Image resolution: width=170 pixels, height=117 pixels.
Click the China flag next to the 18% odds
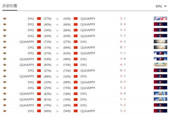[75, 94]
